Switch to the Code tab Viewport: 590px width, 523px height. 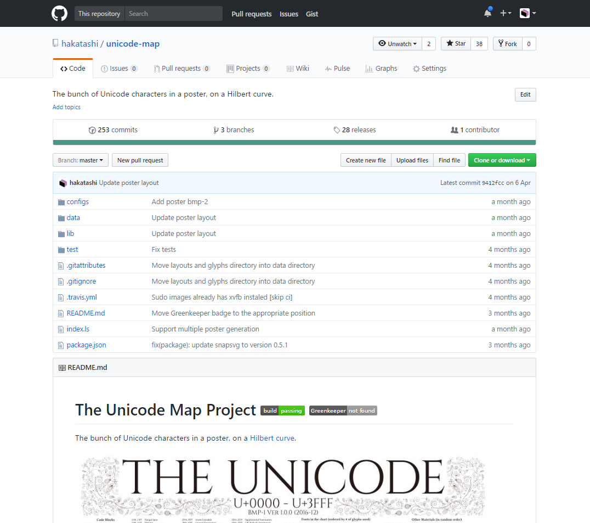click(x=73, y=69)
